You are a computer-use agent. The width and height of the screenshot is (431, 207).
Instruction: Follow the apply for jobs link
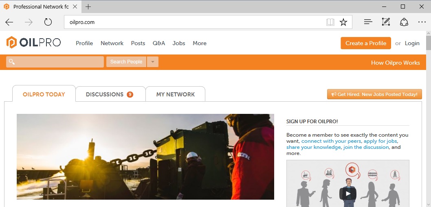380,141
